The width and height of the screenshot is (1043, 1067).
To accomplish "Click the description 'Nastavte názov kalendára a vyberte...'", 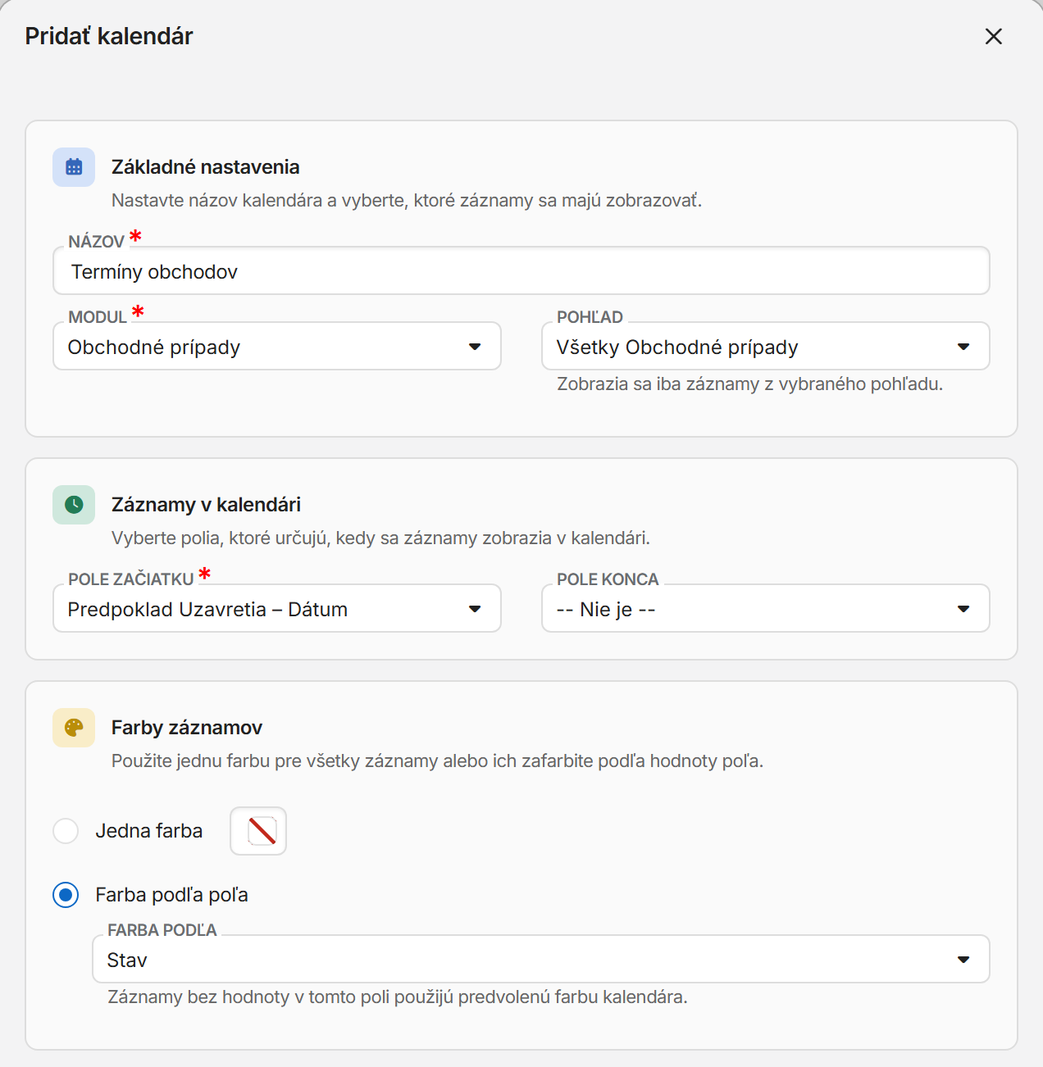I will [x=407, y=201].
